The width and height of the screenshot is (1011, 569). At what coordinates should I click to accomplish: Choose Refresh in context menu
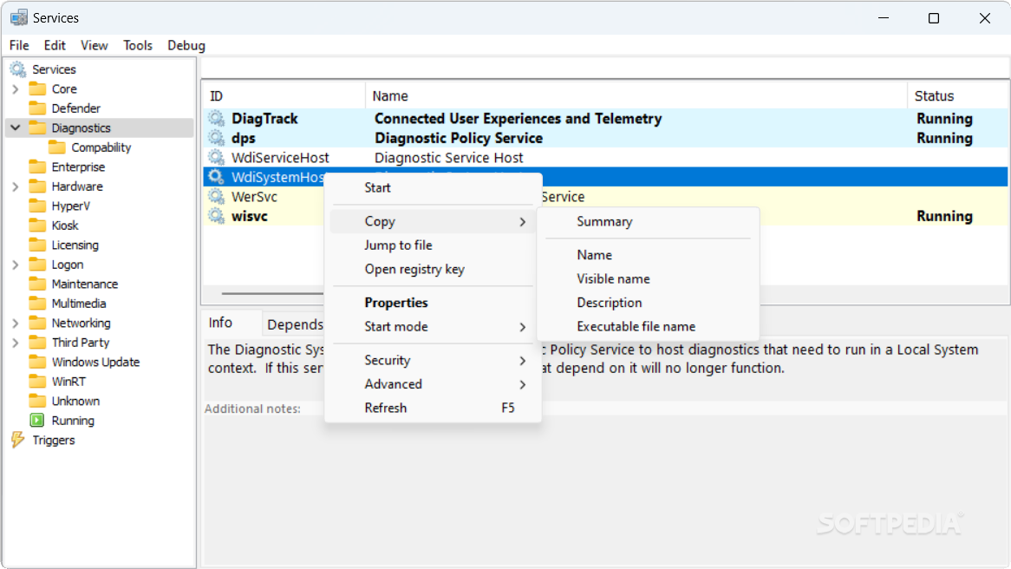coord(433,408)
